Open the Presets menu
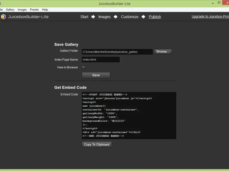Screen dimensions: 229x171 [34, 10]
